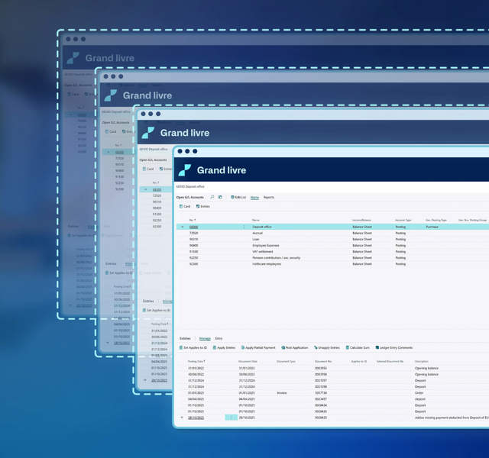Open the Manage tab in entries section
This screenshot has width=489, height=458.
(205, 337)
